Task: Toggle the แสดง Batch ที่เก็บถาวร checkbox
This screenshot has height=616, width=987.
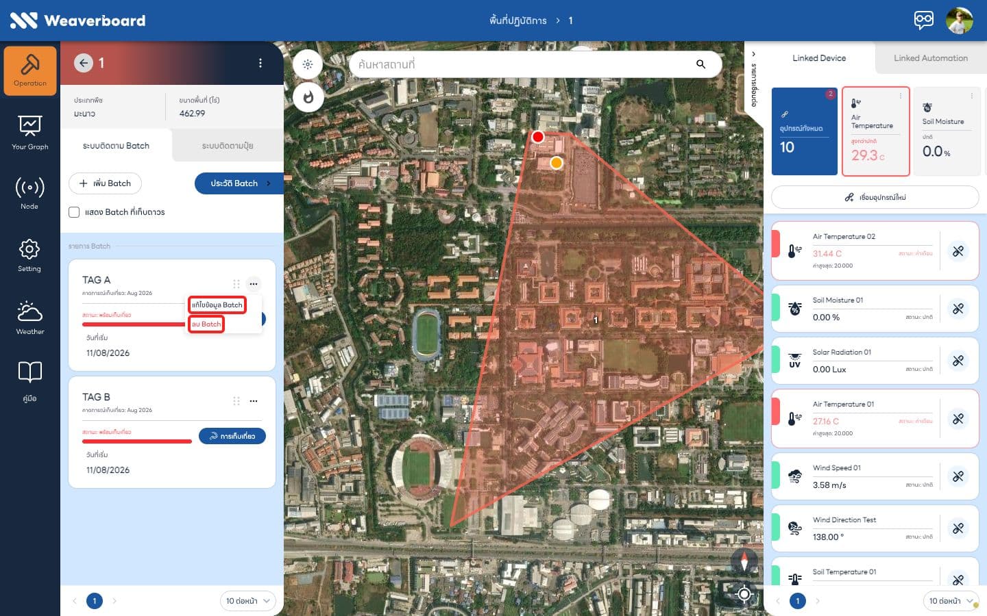Action: click(74, 212)
